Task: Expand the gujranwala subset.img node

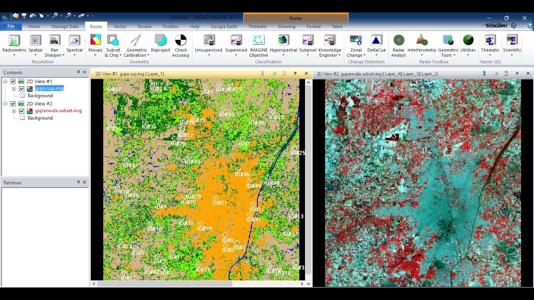Action: pos(14,111)
